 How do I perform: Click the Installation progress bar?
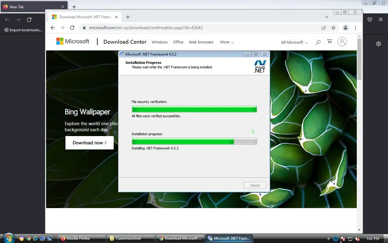194,141
